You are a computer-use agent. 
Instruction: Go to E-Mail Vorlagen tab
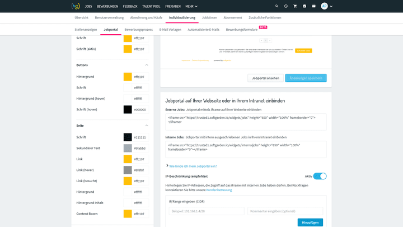pos(171,29)
